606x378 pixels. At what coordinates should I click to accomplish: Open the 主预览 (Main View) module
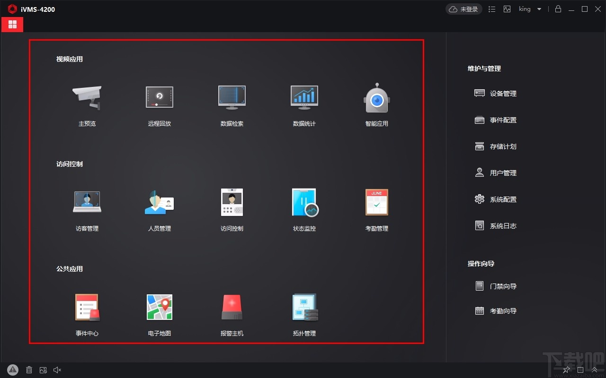(x=87, y=102)
